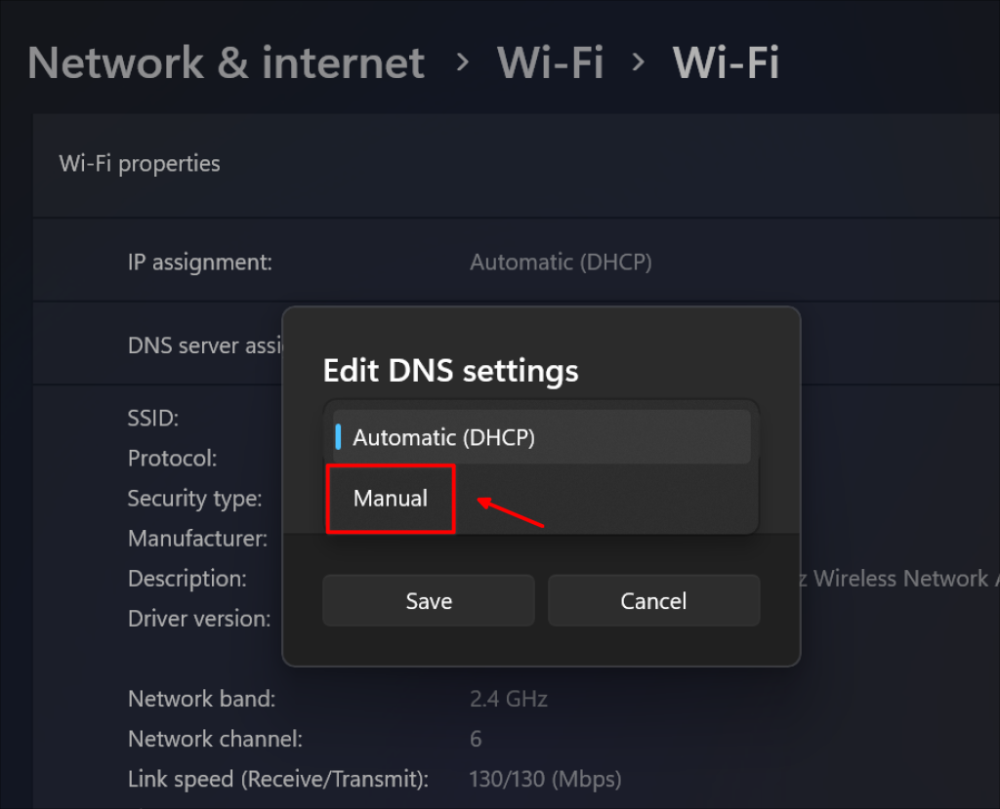This screenshot has height=809, width=1000.
Task: Click the Edit DNS settings title
Action: (x=450, y=371)
